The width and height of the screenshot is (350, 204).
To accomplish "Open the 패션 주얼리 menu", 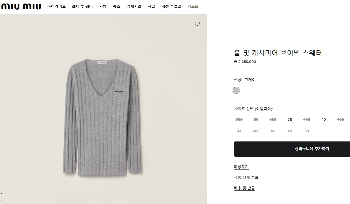I will pyautogui.click(x=171, y=6).
